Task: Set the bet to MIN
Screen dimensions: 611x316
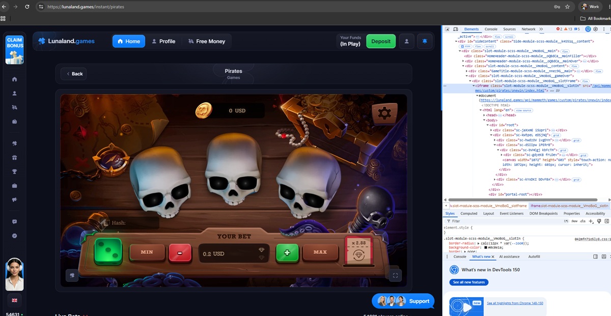Action: (147, 252)
